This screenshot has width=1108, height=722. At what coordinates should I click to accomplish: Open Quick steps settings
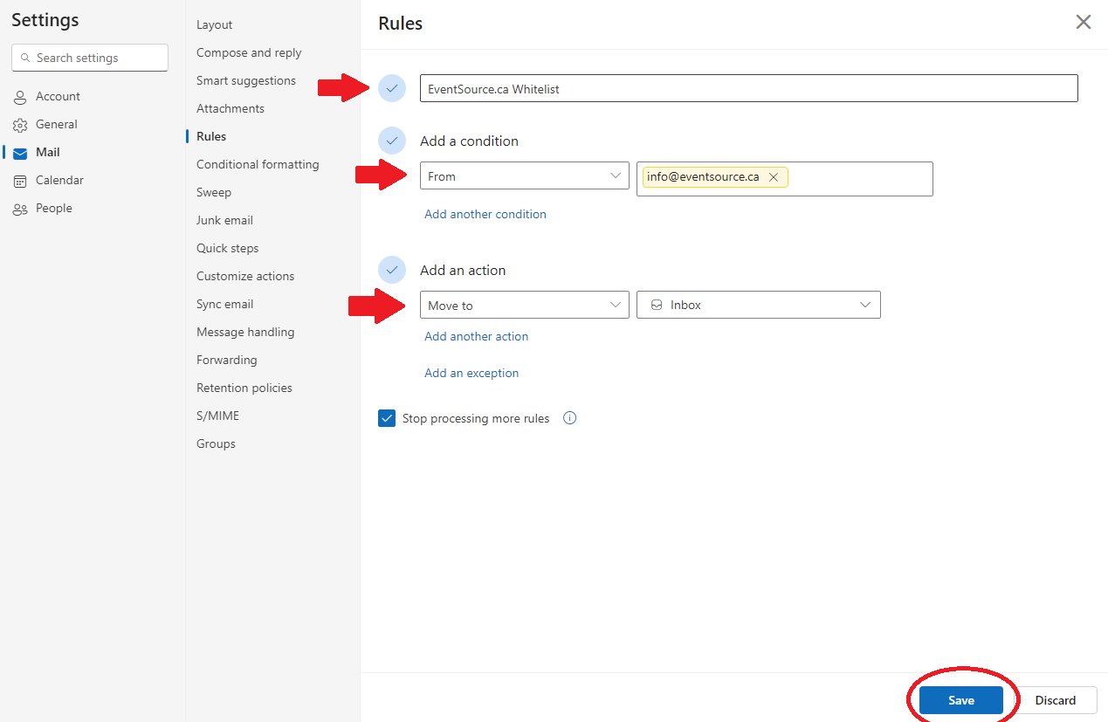tap(228, 249)
